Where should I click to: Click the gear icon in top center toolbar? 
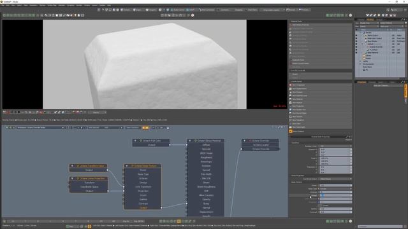coord(193,15)
